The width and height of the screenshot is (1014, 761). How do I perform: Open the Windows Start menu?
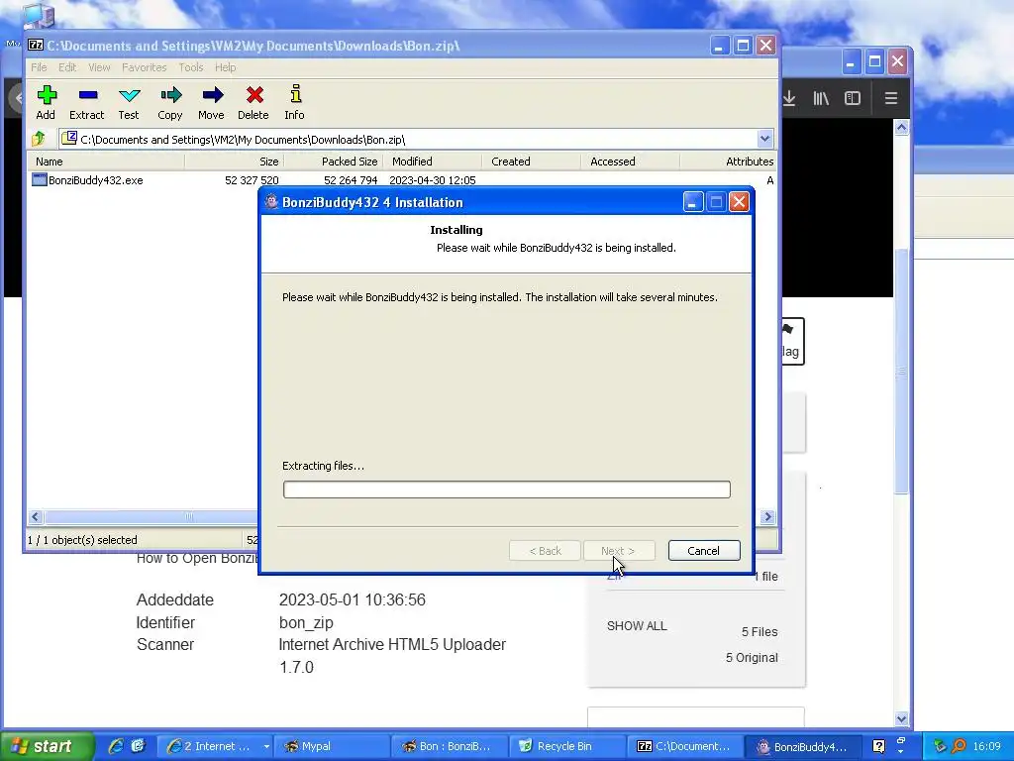pos(47,746)
